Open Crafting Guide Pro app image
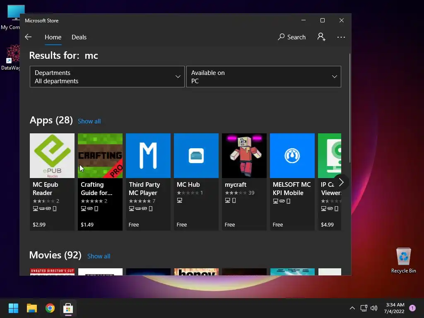This screenshot has width=424, height=318. point(100,156)
